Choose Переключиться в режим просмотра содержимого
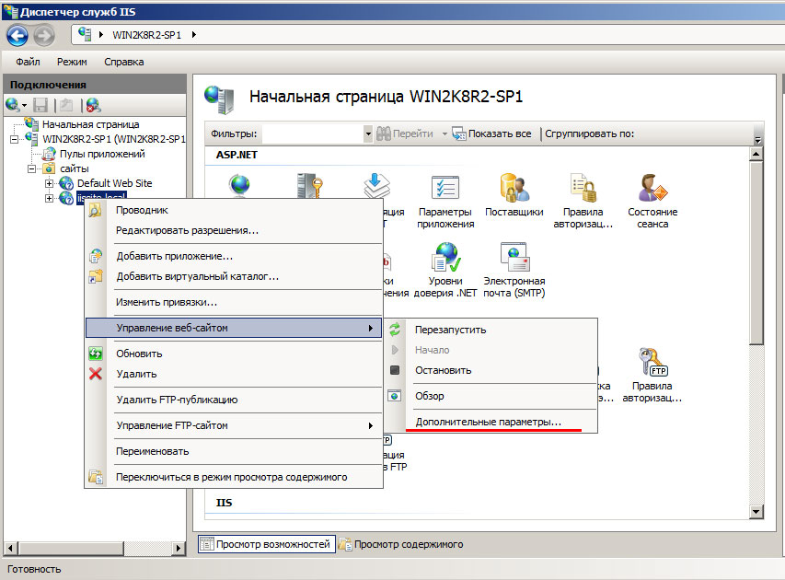785x580 pixels. 234,477
